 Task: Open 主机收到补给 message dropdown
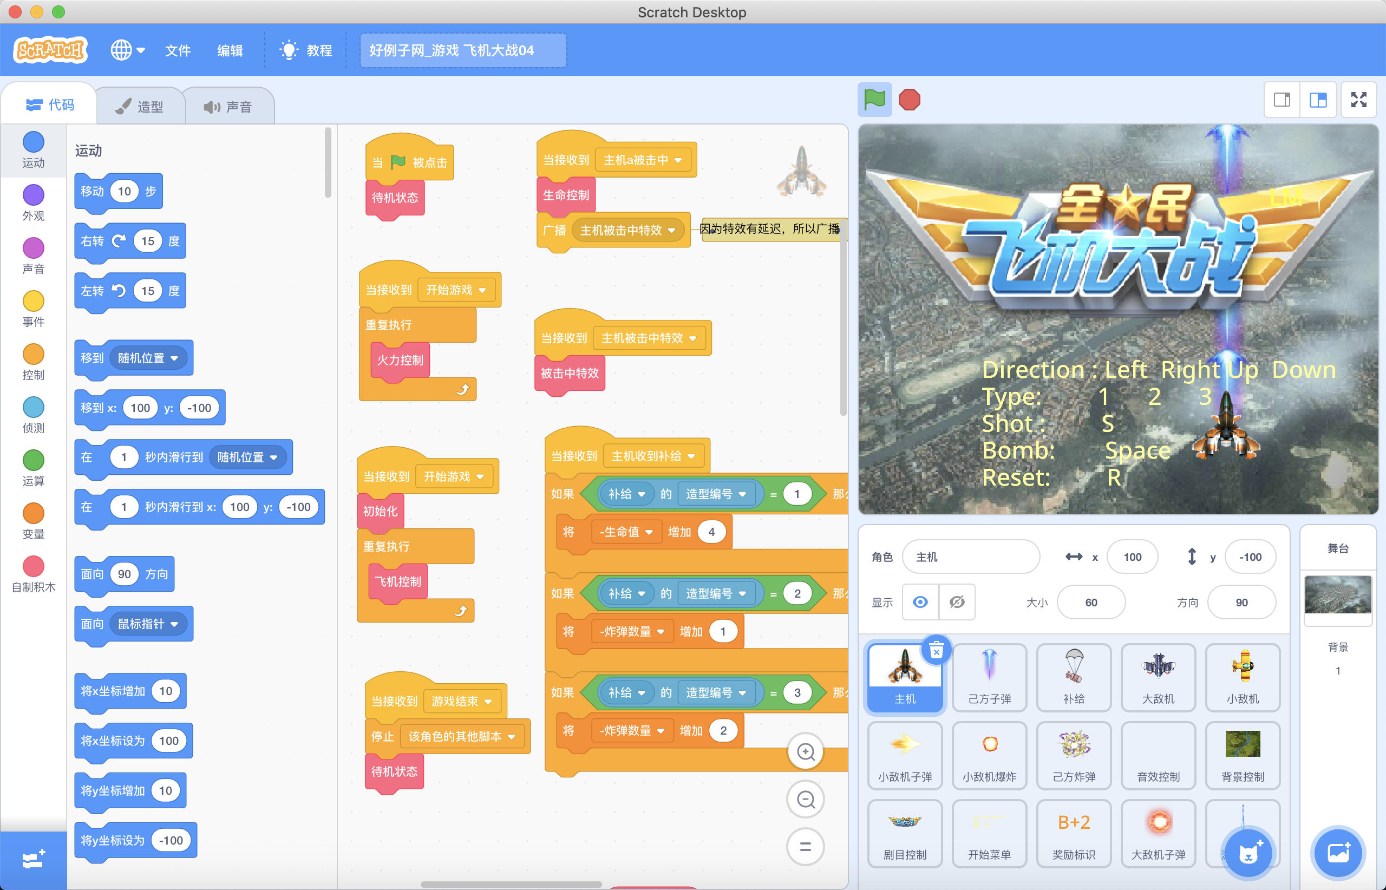click(x=653, y=456)
